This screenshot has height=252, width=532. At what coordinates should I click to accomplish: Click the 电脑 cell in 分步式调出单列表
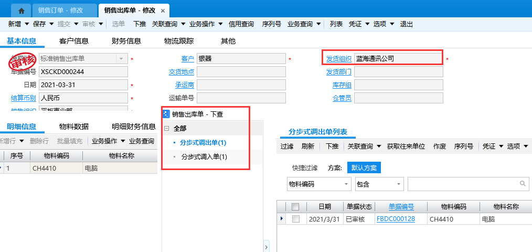[x=506, y=219]
